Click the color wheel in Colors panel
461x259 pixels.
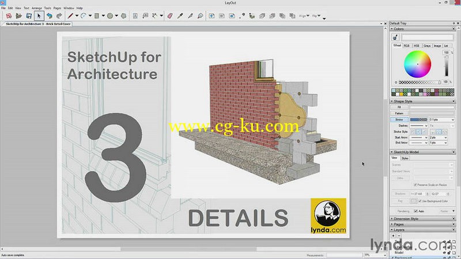click(x=417, y=64)
